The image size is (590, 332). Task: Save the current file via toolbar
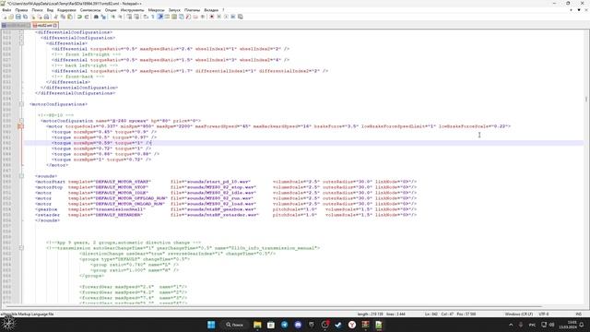[18, 17]
